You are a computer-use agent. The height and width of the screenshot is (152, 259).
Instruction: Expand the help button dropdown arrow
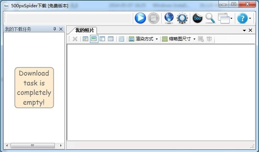[250, 18]
